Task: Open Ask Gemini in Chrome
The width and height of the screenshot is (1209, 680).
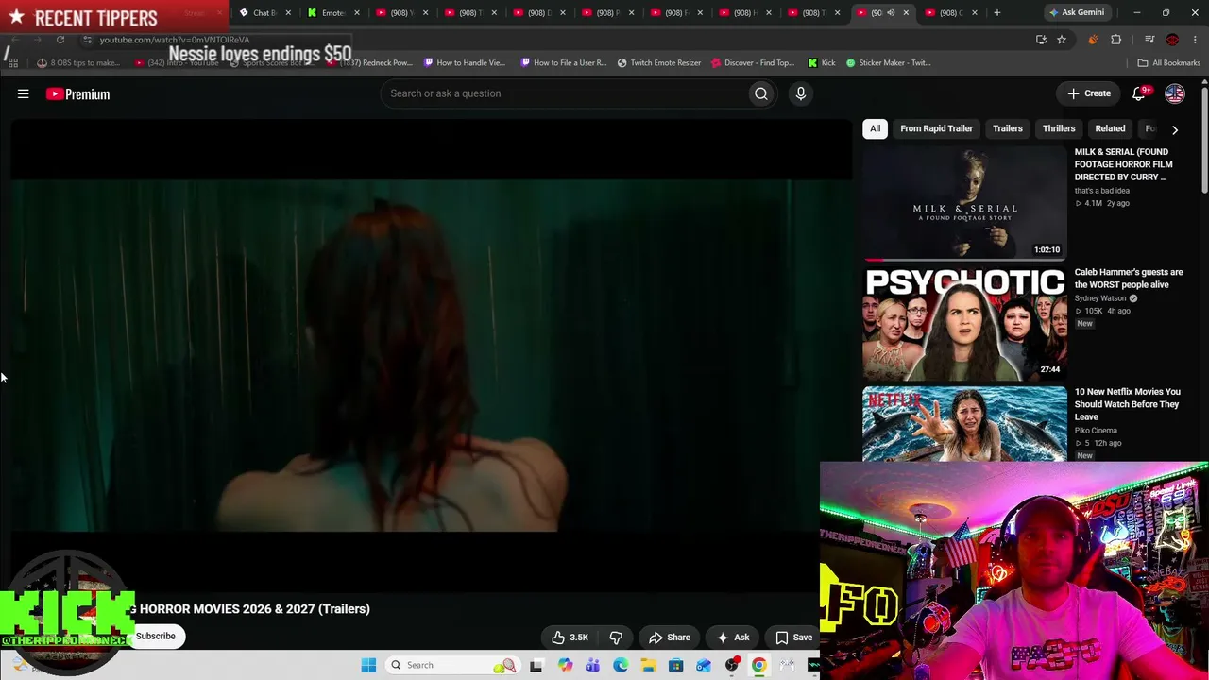Action: pos(1076,12)
